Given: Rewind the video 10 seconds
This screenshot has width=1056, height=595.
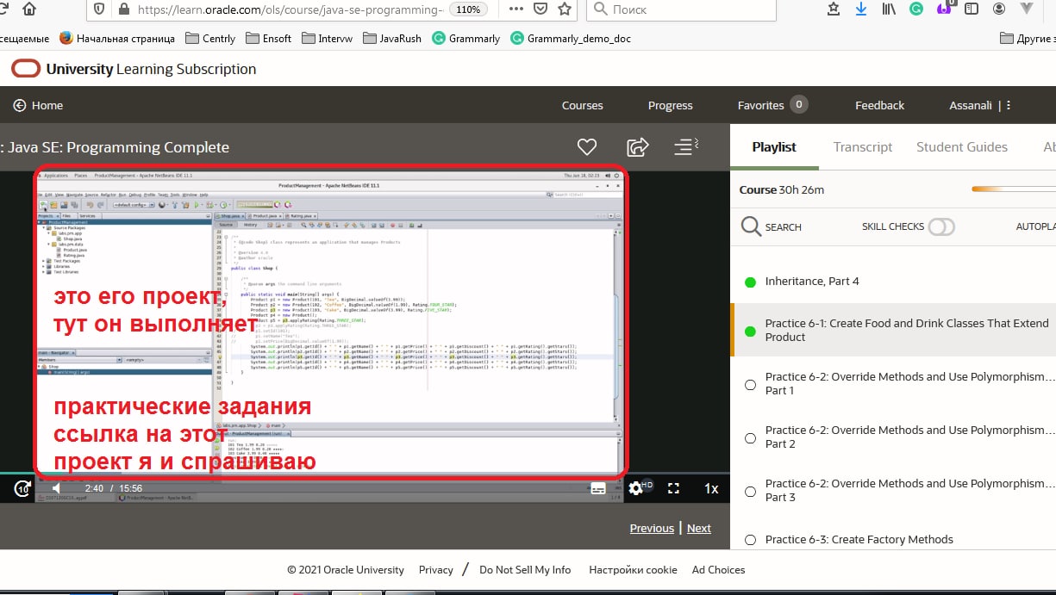Looking at the screenshot, I should [x=22, y=488].
